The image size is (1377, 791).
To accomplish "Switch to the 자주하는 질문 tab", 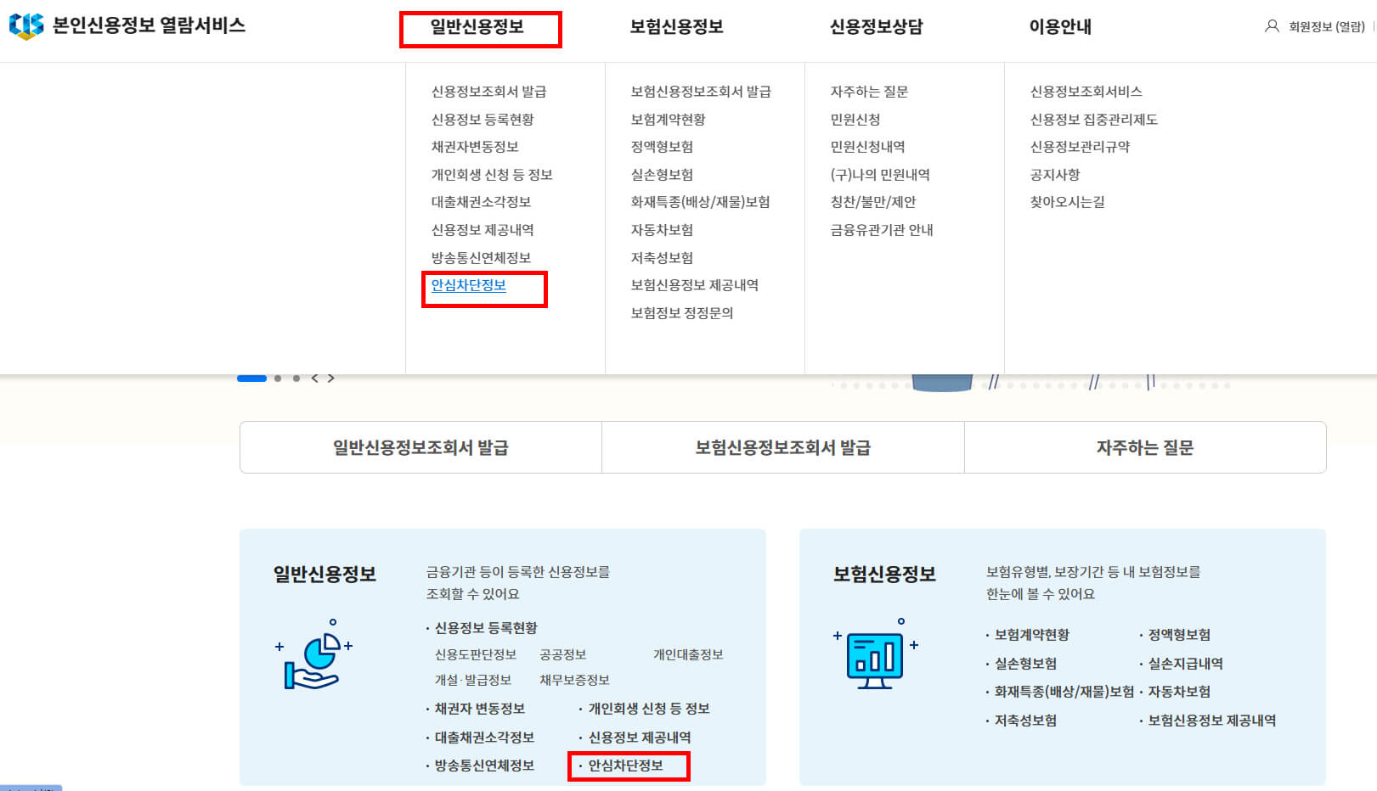I will [x=1144, y=447].
